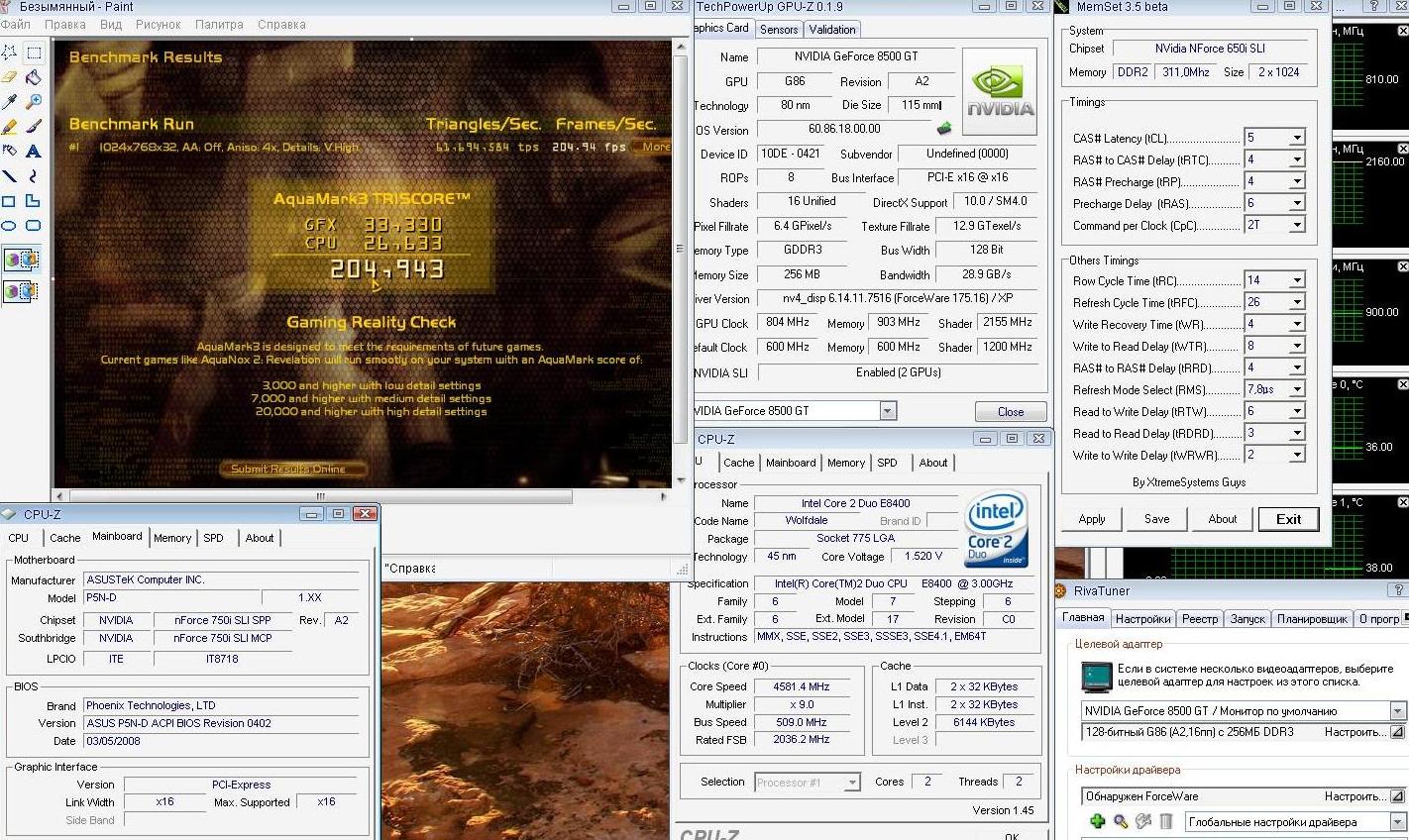Open the Палитра menu in Paint
The image size is (1409, 840).
219,24
